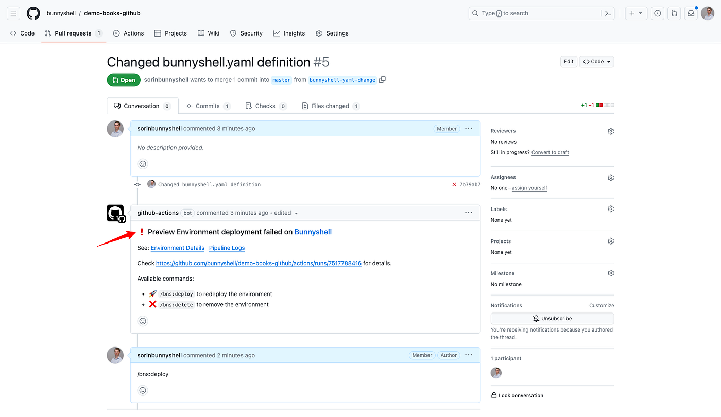Open the demo-books-github repository breadcrumb
Screen dimensions: 721x417
point(112,13)
